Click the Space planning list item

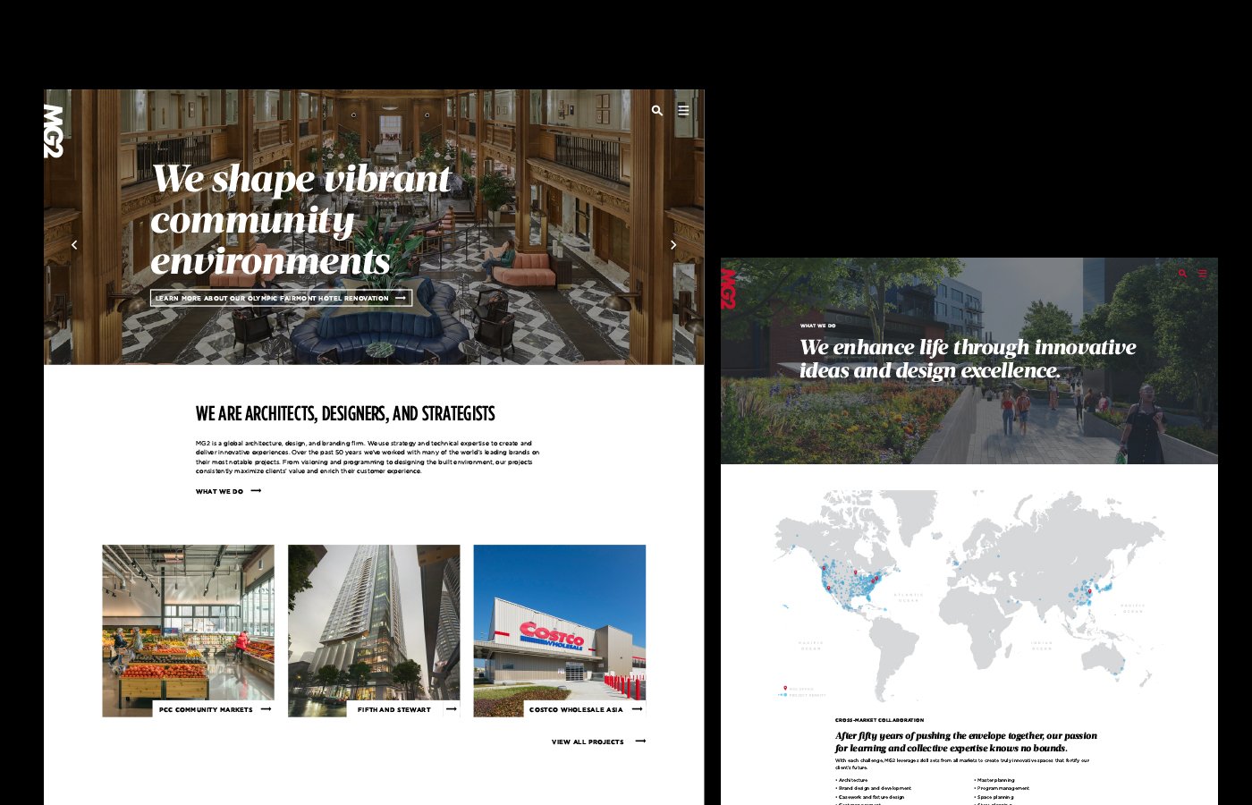tap(994, 797)
